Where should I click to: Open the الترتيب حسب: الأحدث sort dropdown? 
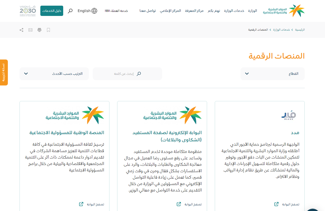54,74
